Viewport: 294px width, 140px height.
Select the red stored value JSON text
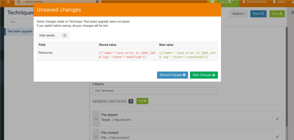pyautogui.click(x=127, y=55)
